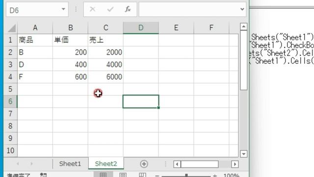Select row 10 header
Viewport: 314px width, 177px height.
click(x=10, y=150)
